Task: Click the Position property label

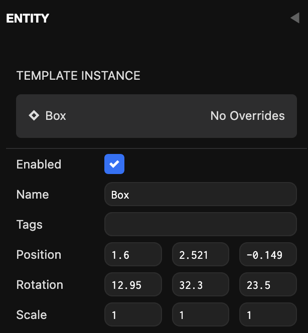Action: pos(39,255)
